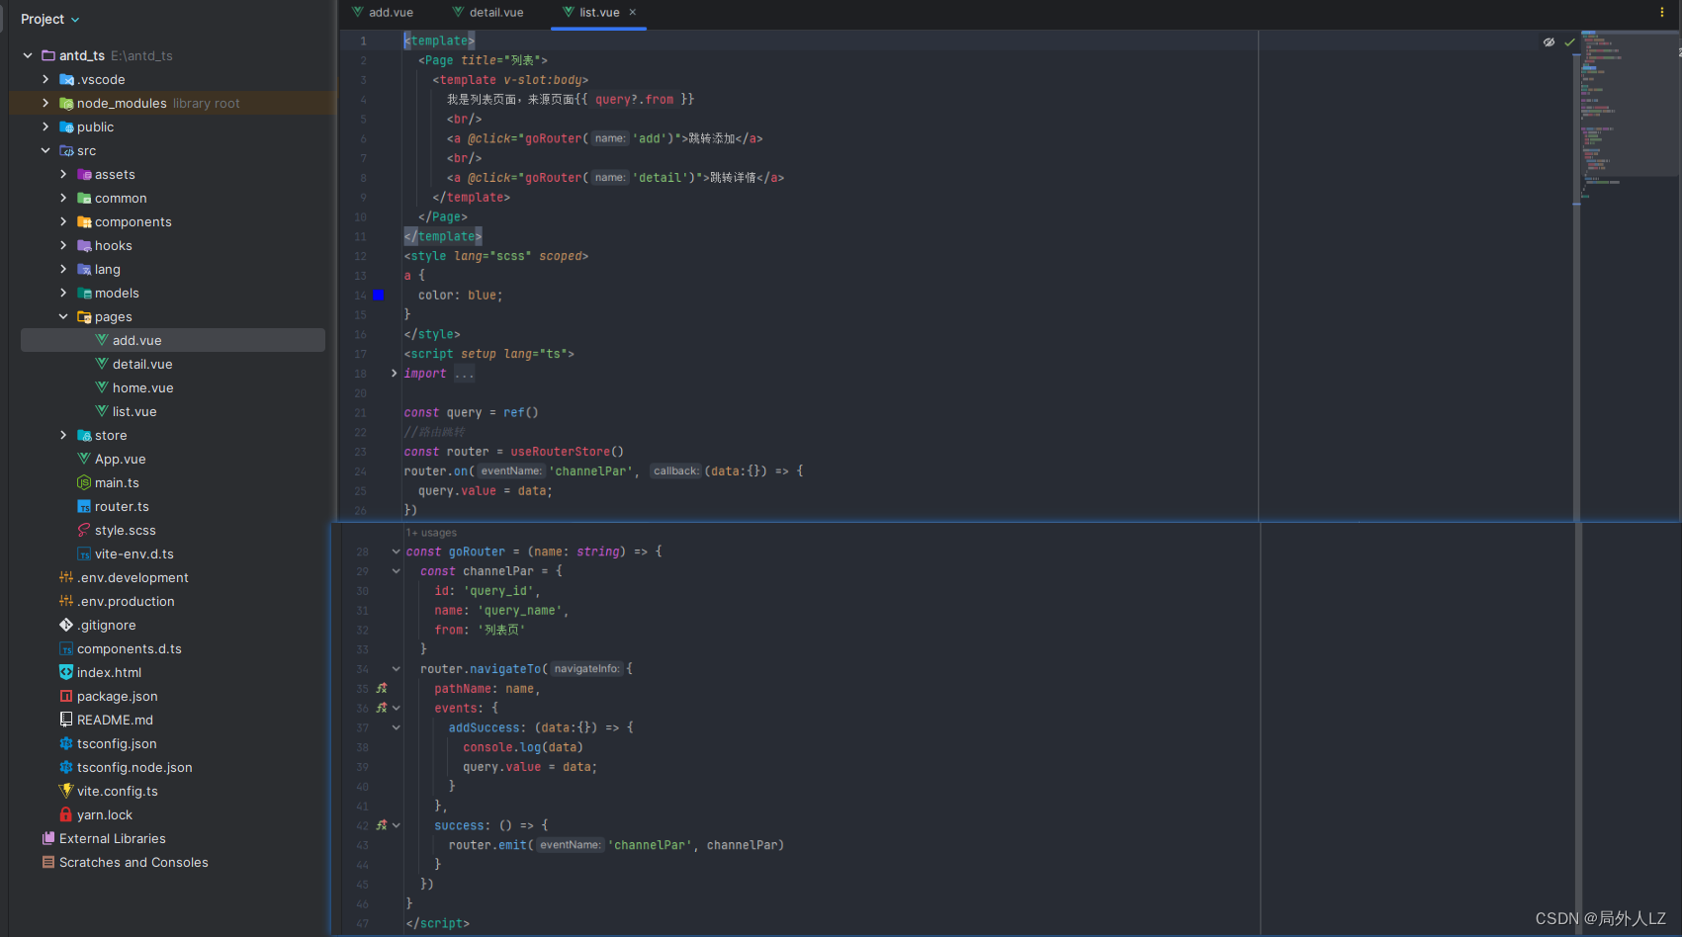Expand the assets folder
This screenshot has width=1682, height=937.
tap(63, 174)
